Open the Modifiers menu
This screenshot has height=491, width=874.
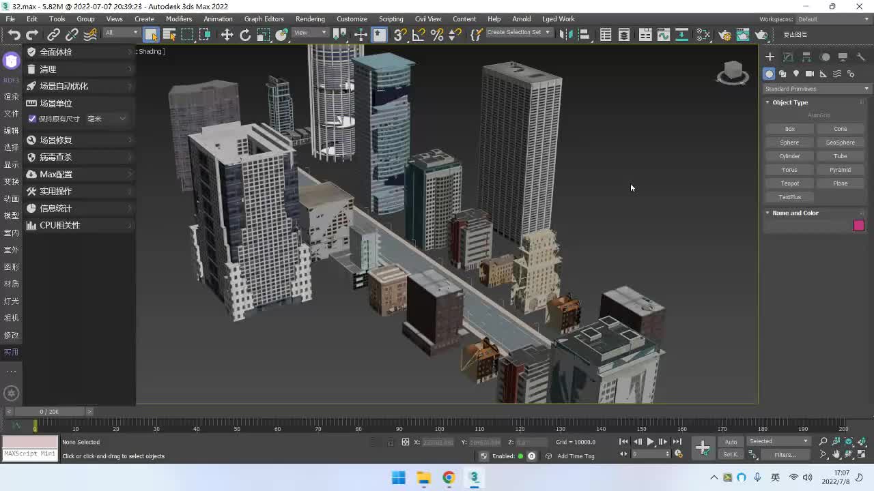click(x=179, y=18)
